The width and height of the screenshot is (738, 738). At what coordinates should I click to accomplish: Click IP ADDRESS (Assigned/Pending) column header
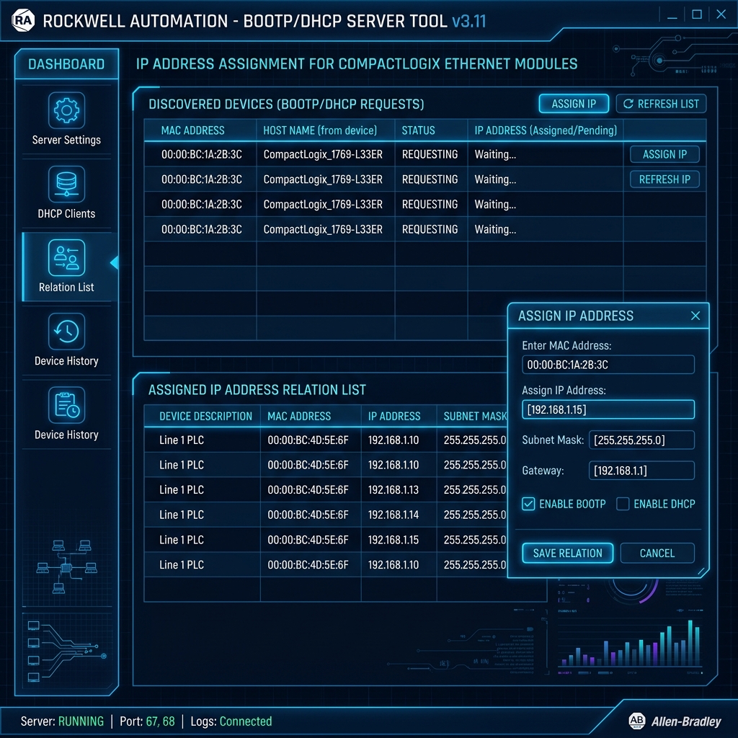point(546,130)
